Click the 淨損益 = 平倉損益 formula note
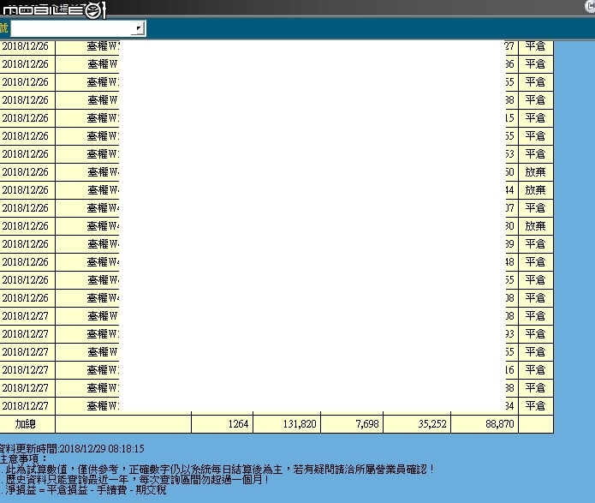Viewport: 595px width, 503px height. pos(85,489)
